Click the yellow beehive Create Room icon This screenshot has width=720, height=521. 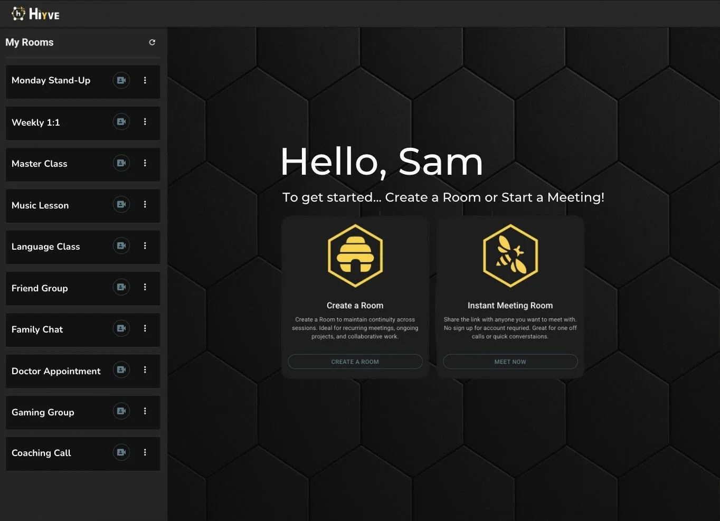[355, 255]
